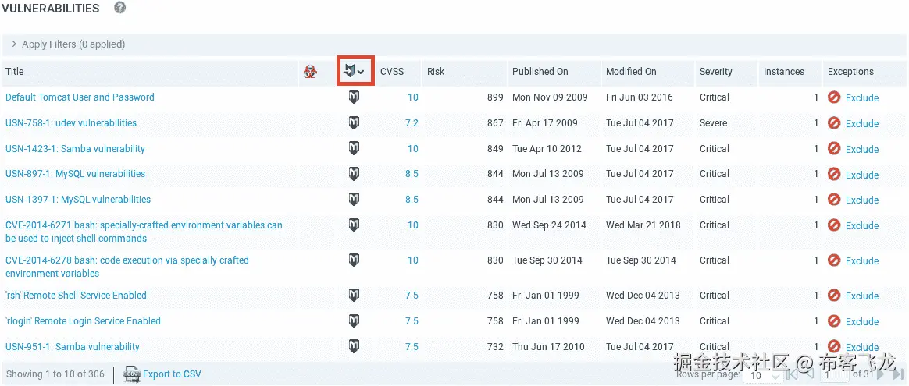This screenshot has height=386, width=909.
Task: Sort table by Published On column
Action: tap(540, 72)
